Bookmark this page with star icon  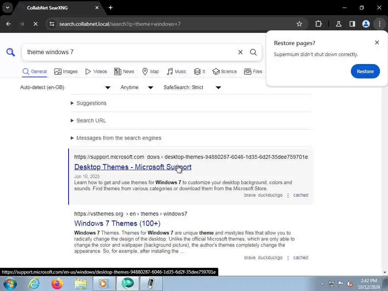(x=299, y=24)
